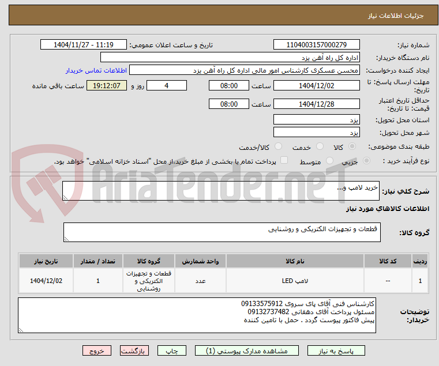Click the اطلاعات کالاهای مورد نیاز heading
The width and height of the screenshot is (439, 366).
coord(388,209)
